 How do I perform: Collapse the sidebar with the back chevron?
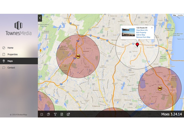40,18
